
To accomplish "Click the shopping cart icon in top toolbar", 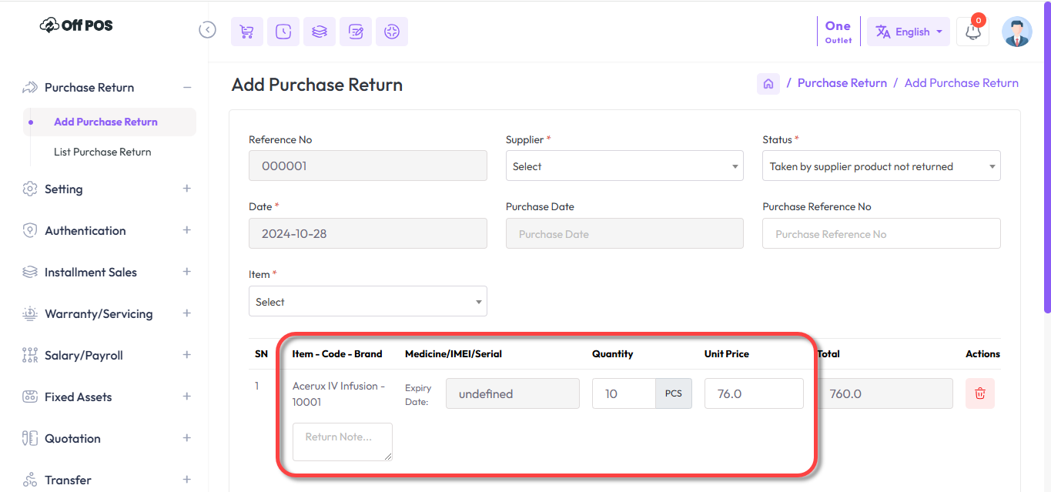I will 246,32.
